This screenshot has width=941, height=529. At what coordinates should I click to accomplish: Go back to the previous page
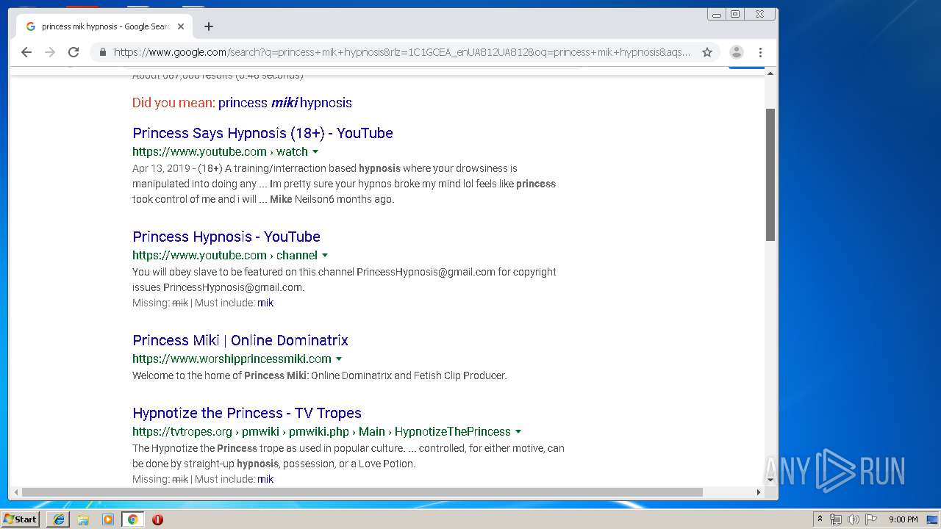[26, 52]
